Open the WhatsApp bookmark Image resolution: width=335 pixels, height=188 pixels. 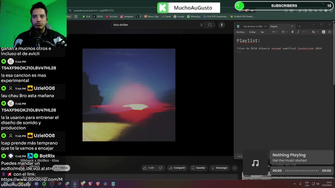coord(194,16)
